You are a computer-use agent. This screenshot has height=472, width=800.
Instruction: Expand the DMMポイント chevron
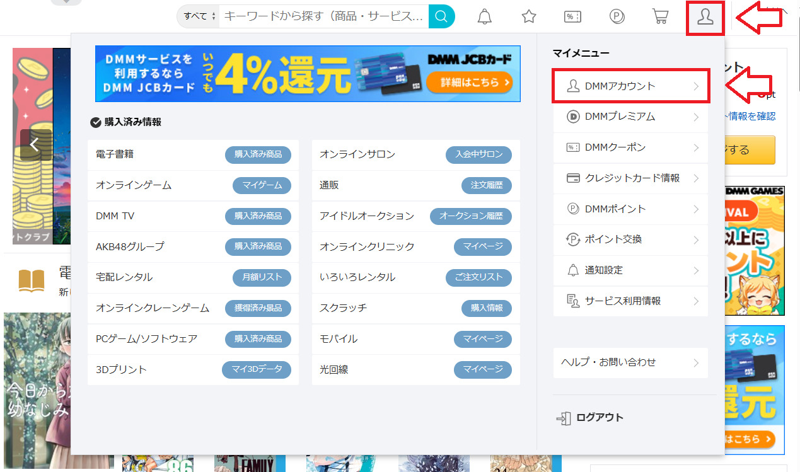point(696,209)
